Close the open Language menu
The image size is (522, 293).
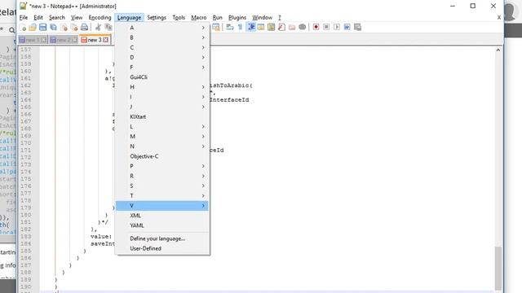pos(129,18)
